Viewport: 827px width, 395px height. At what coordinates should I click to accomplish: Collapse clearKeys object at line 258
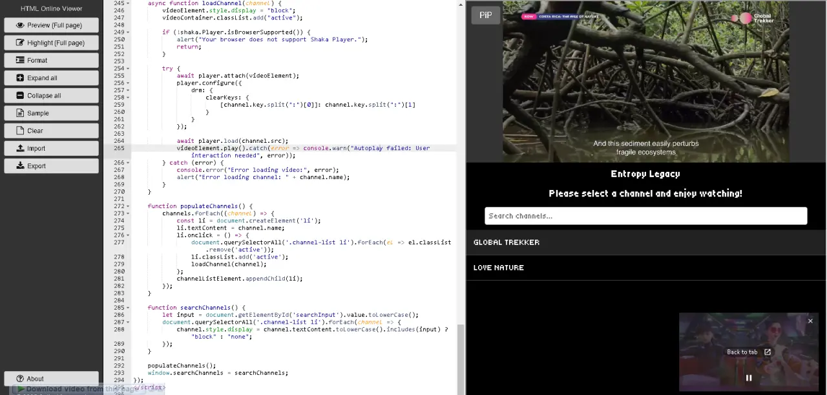[128, 97]
